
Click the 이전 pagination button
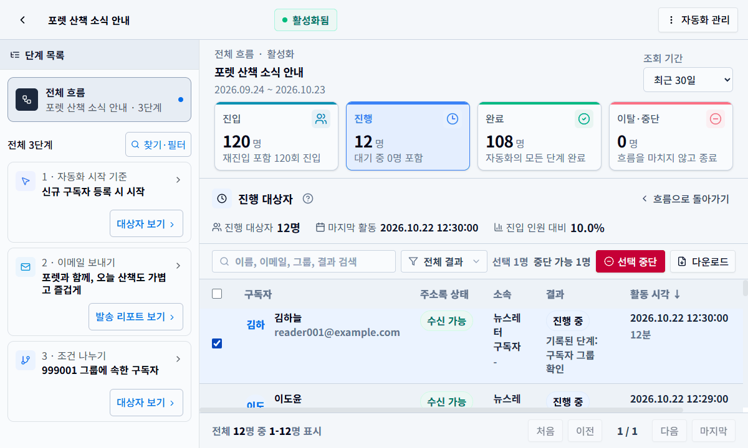[x=585, y=431]
